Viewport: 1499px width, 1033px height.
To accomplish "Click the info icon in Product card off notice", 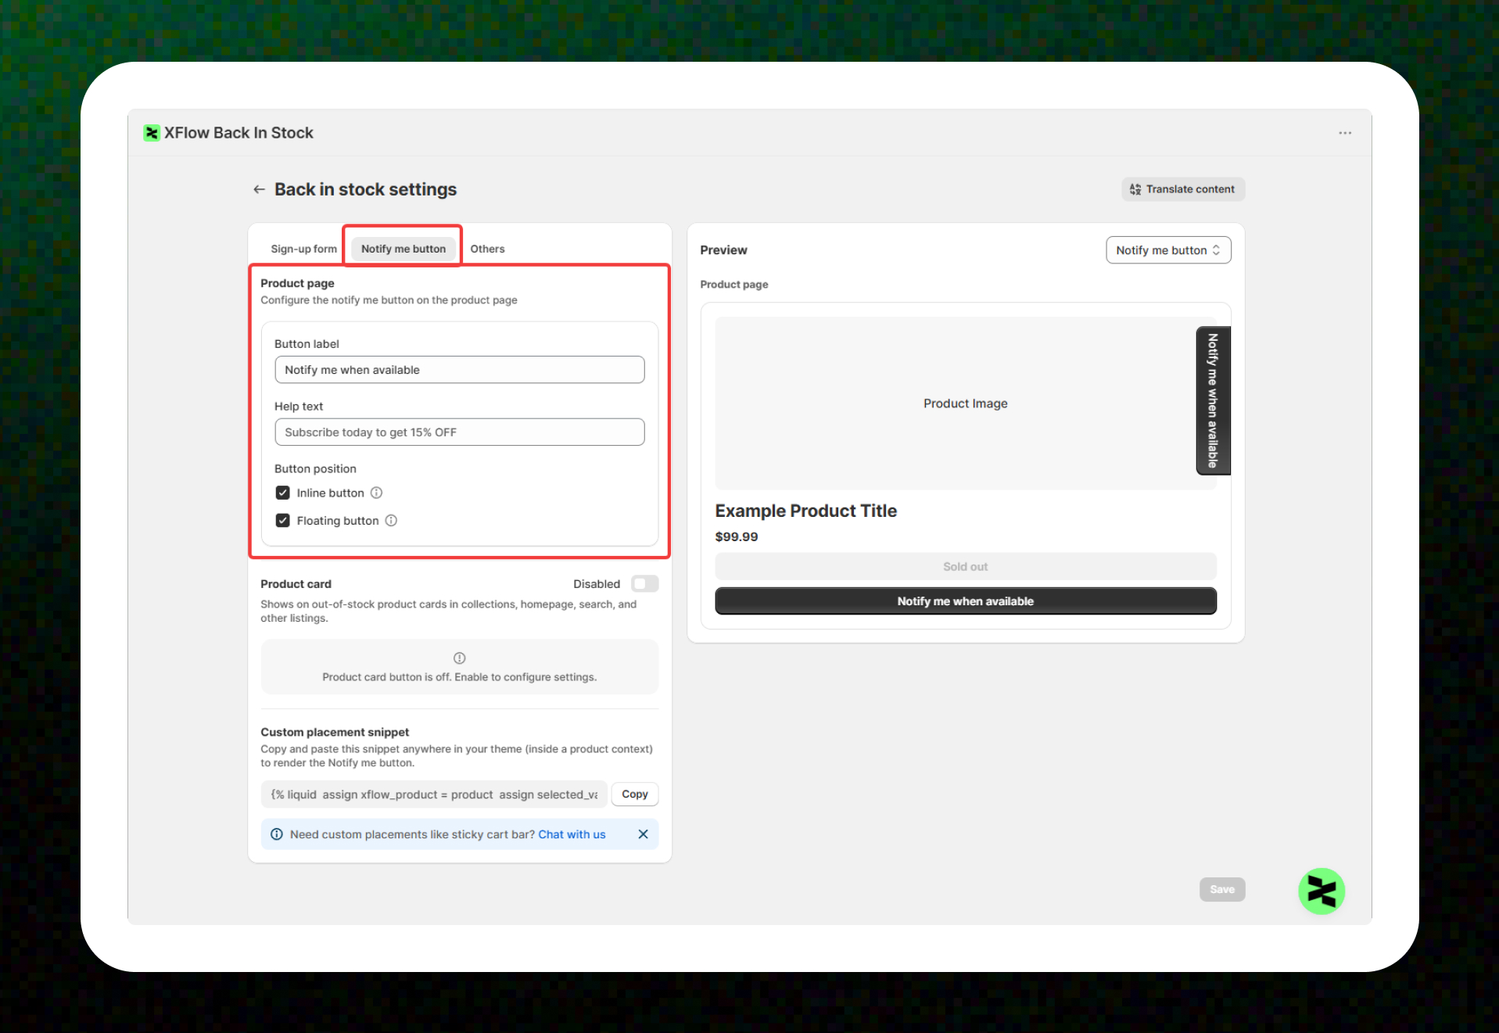I will click(460, 658).
